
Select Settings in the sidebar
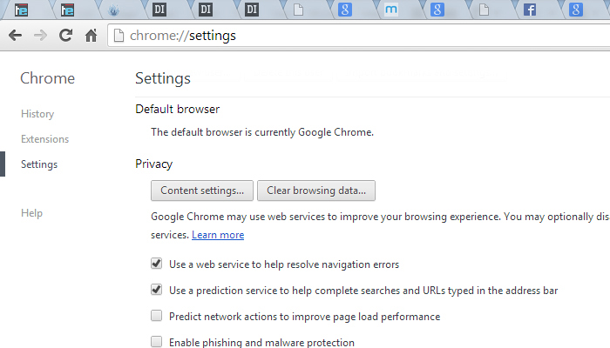(x=39, y=164)
